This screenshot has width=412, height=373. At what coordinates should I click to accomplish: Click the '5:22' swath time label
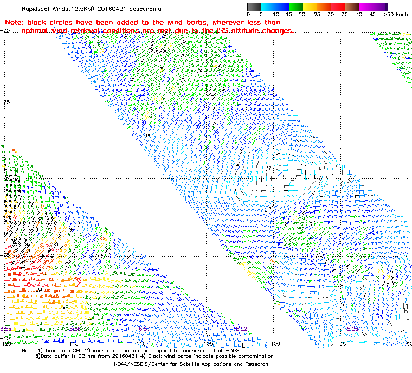241,329
